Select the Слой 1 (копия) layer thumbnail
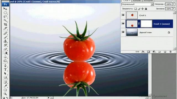The width and height of the screenshot is (177, 99). pos(132,24)
